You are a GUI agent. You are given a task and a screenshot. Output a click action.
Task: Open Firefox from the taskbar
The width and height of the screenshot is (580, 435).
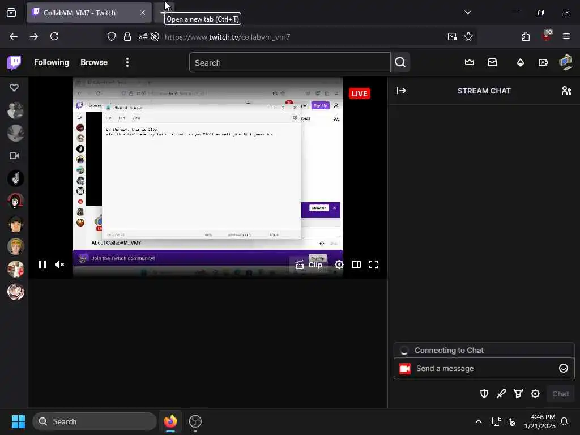tap(170, 421)
